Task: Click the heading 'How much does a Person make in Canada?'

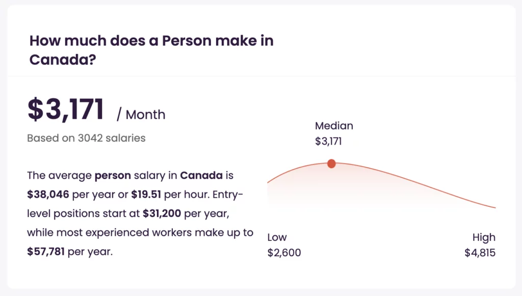Action: click(x=151, y=50)
